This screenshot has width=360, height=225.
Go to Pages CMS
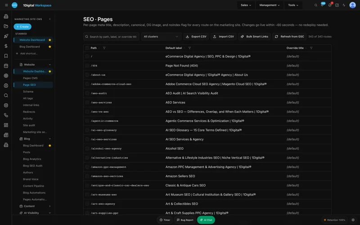tap(30, 78)
